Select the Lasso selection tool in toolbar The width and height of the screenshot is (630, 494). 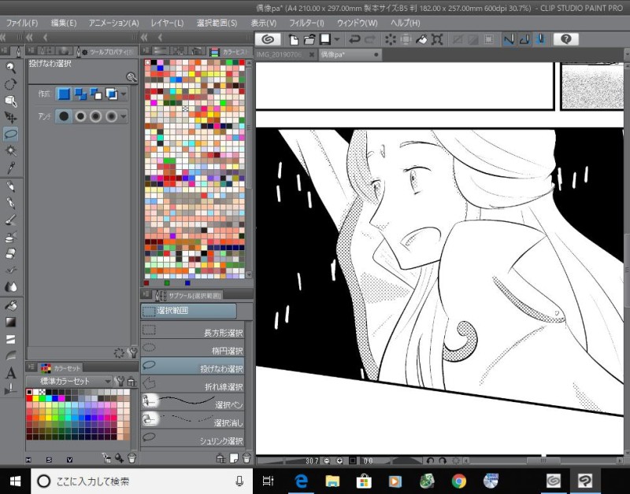coord(11,134)
